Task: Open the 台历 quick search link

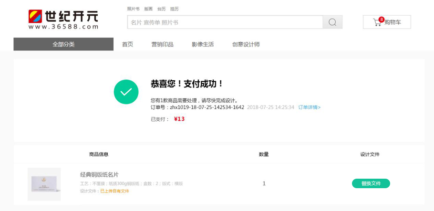Action: tap(161, 9)
